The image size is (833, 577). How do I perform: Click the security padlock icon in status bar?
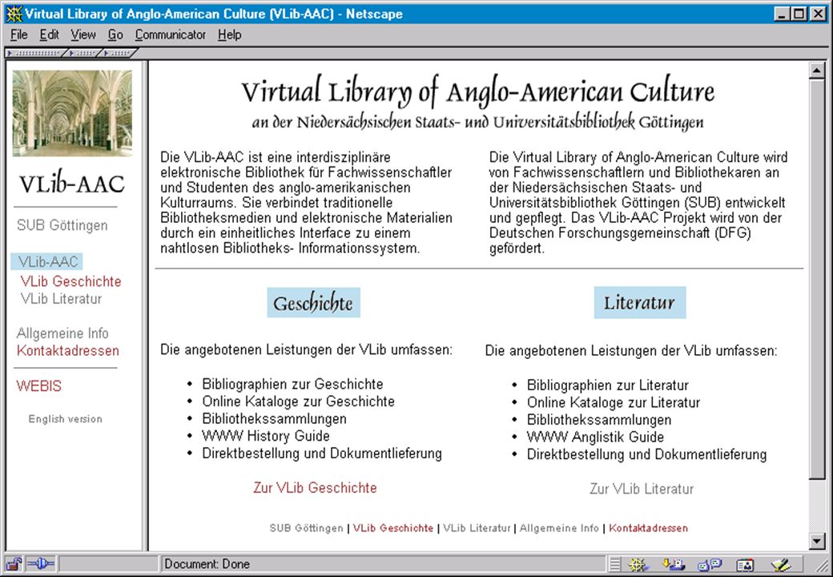click(14, 563)
